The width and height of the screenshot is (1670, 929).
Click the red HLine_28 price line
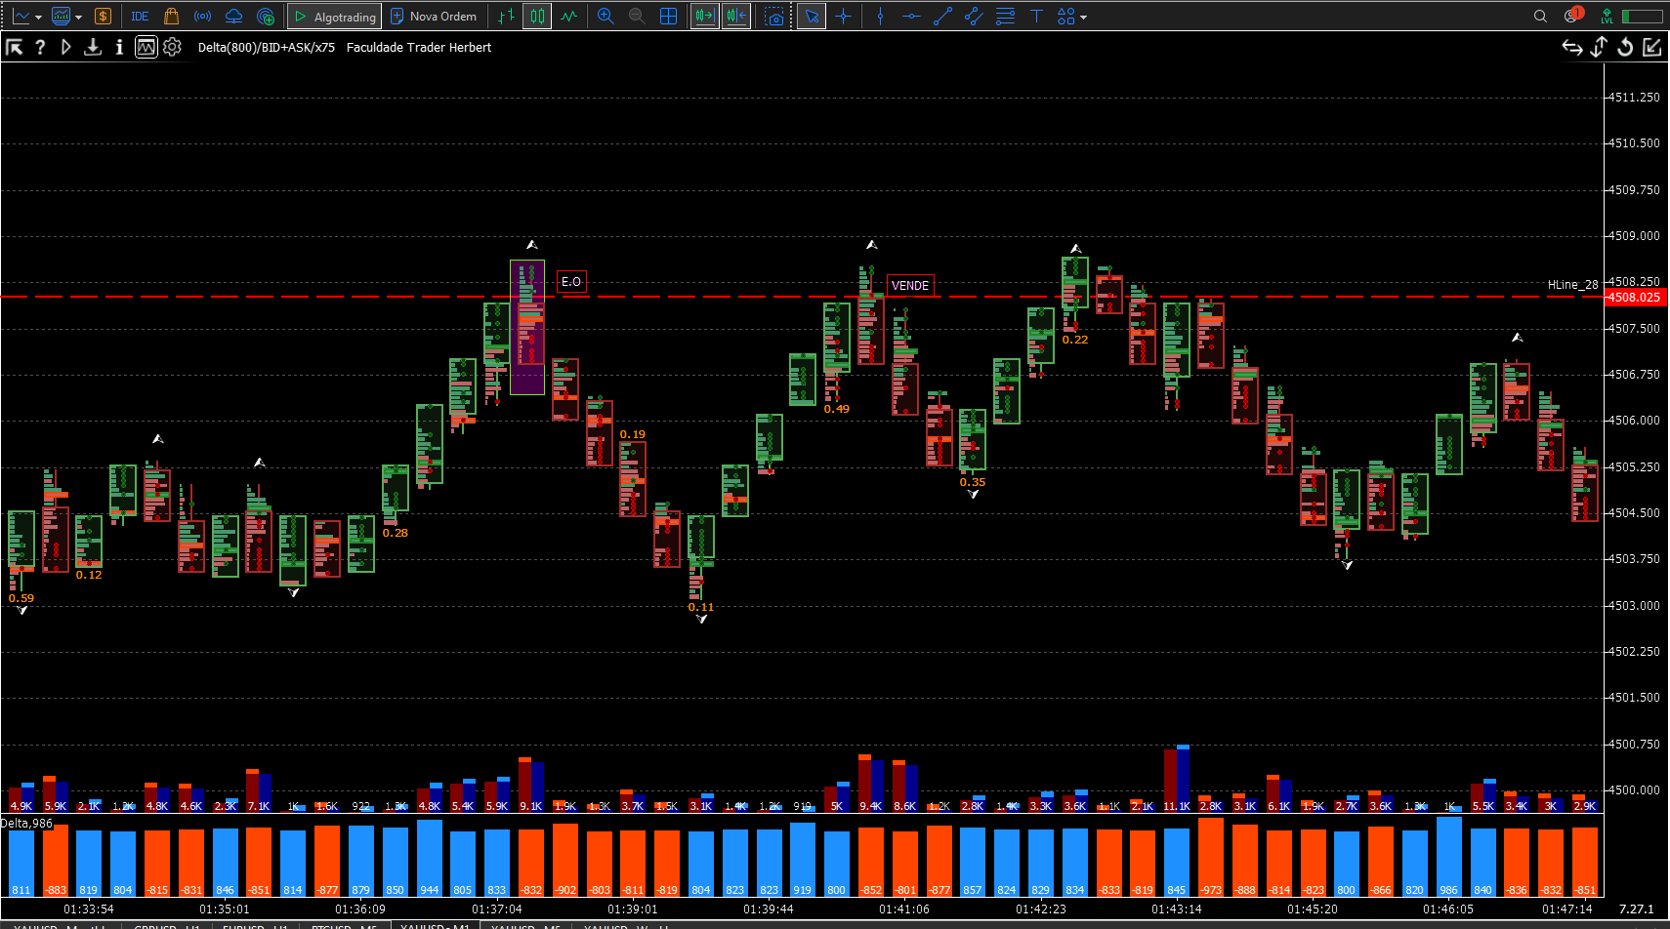click(x=801, y=297)
